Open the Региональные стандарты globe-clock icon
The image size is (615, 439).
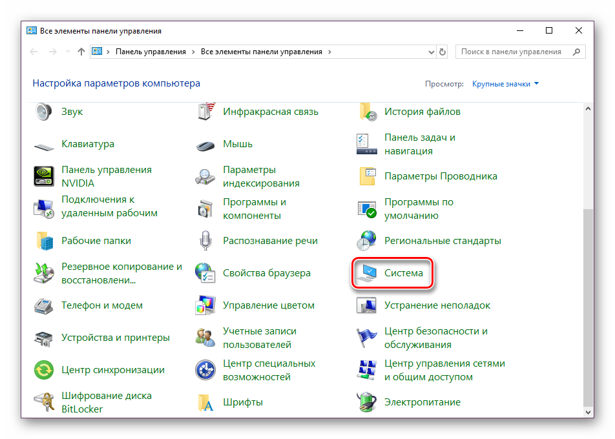(x=366, y=240)
